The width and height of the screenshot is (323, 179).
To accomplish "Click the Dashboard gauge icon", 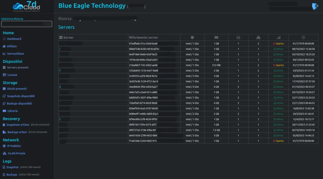I will click(x=4, y=39).
